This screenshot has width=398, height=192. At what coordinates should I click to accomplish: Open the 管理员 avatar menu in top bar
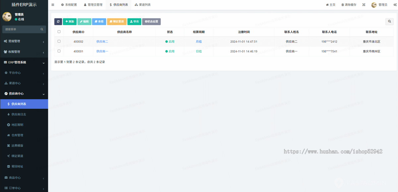[x=379, y=5]
